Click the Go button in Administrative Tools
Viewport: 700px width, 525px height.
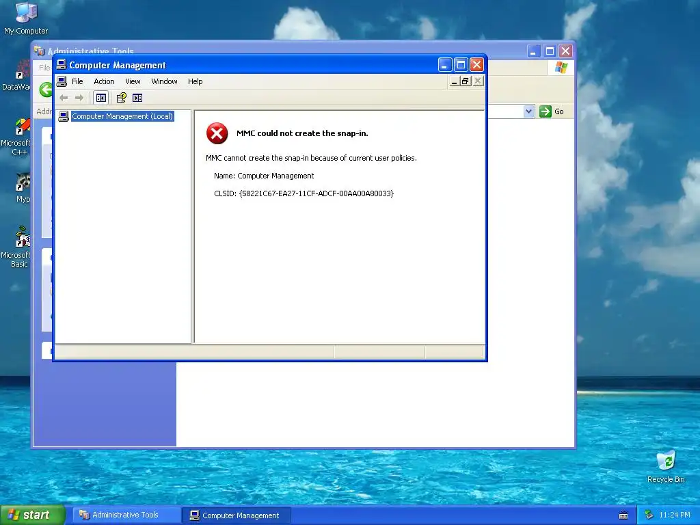[x=552, y=111]
